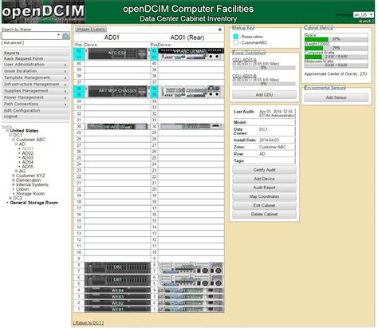Open the User Administration submenu
378x328 pixels.
35,65
